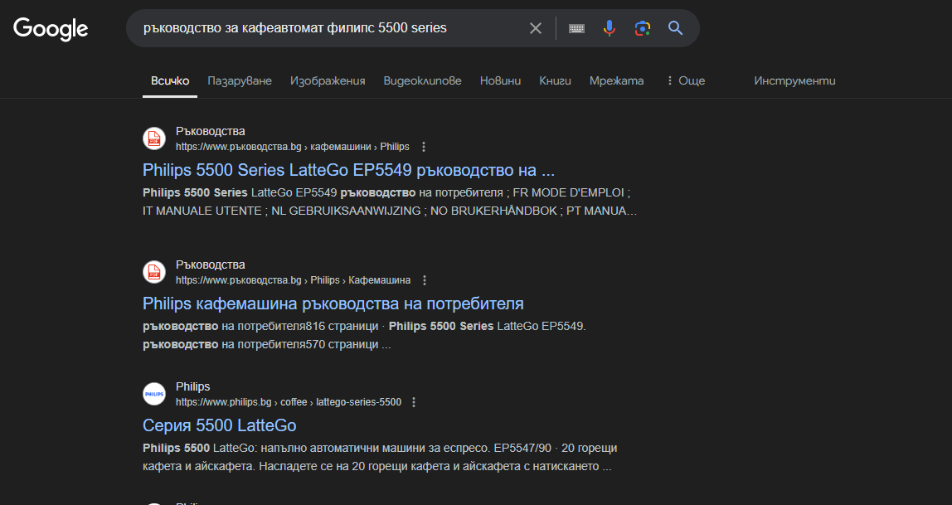The height and width of the screenshot is (505, 952).
Task: Expand the 'Още' more tabs menu
Action: coord(685,80)
